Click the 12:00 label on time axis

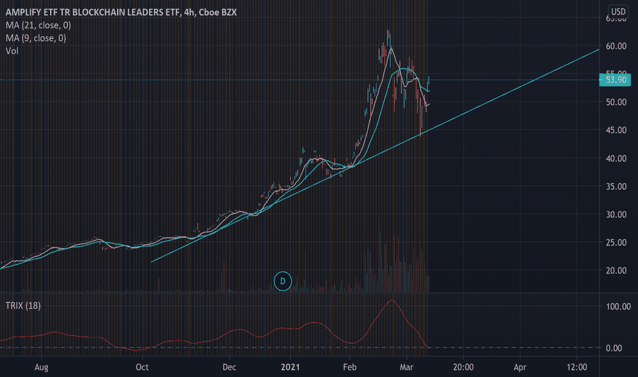[x=577, y=367]
